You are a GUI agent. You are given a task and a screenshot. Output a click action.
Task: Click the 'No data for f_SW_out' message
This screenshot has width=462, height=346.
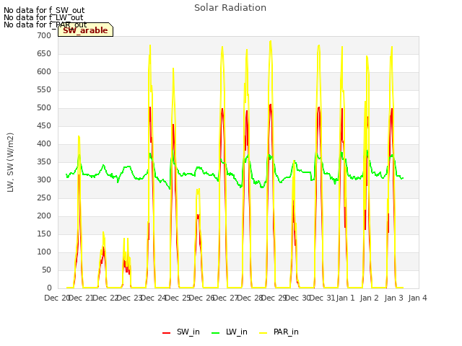pyautogui.click(x=44, y=10)
